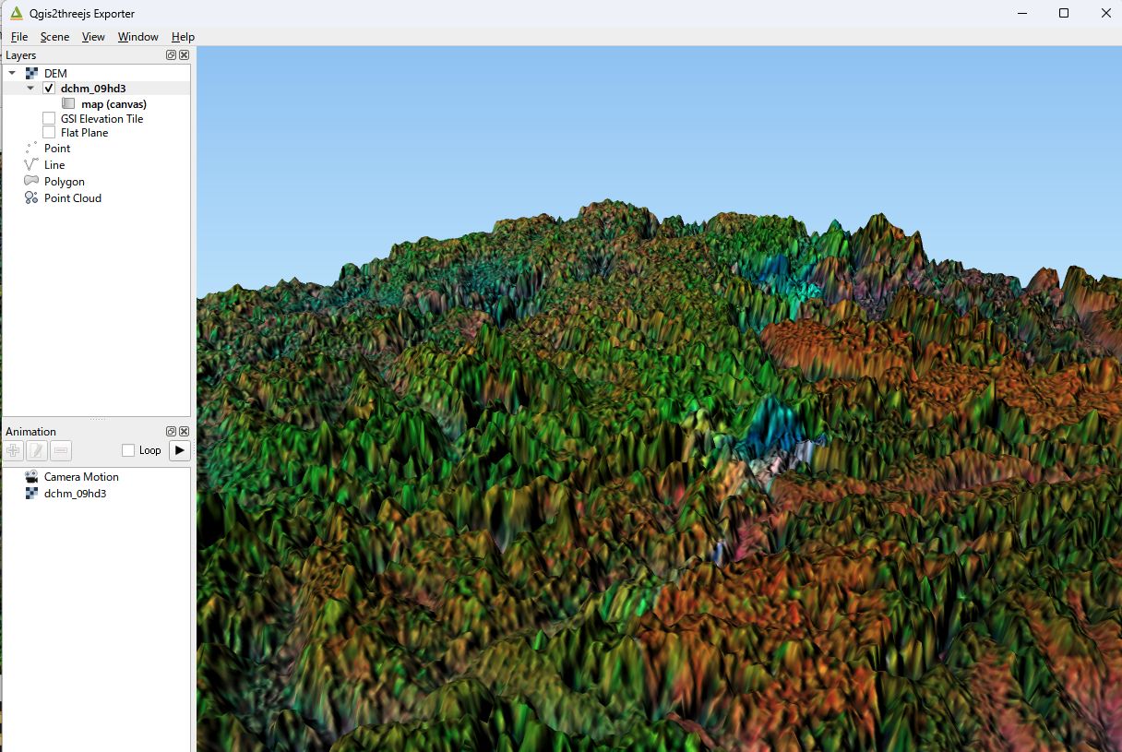
Task: Select the 'DEM' group text
Action: pyautogui.click(x=55, y=73)
